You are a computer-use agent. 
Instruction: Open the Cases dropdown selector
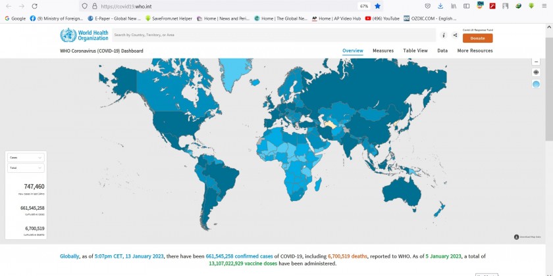(26, 158)
